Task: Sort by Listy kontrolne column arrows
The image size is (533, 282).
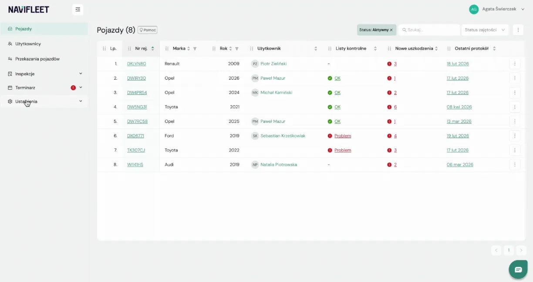Action: click(x=375, y=49)
